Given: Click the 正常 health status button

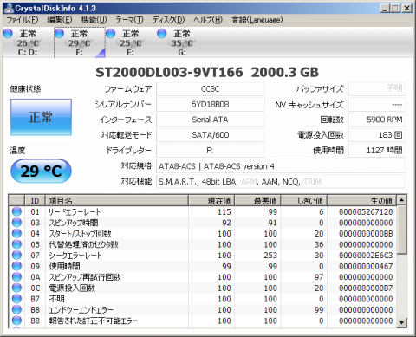Looking at the screenshot, I should [41, 117].
